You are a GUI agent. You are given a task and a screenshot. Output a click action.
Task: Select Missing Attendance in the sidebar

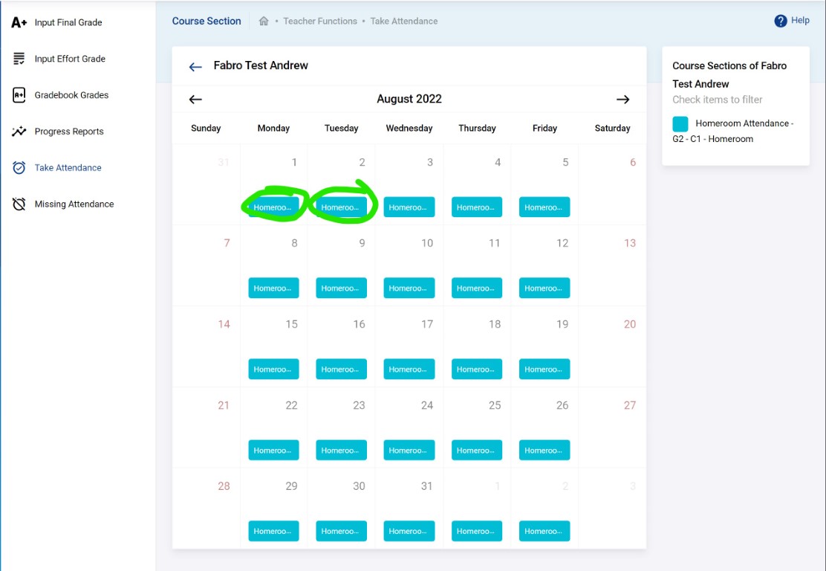pyautogui.click(x=74, y=204)
